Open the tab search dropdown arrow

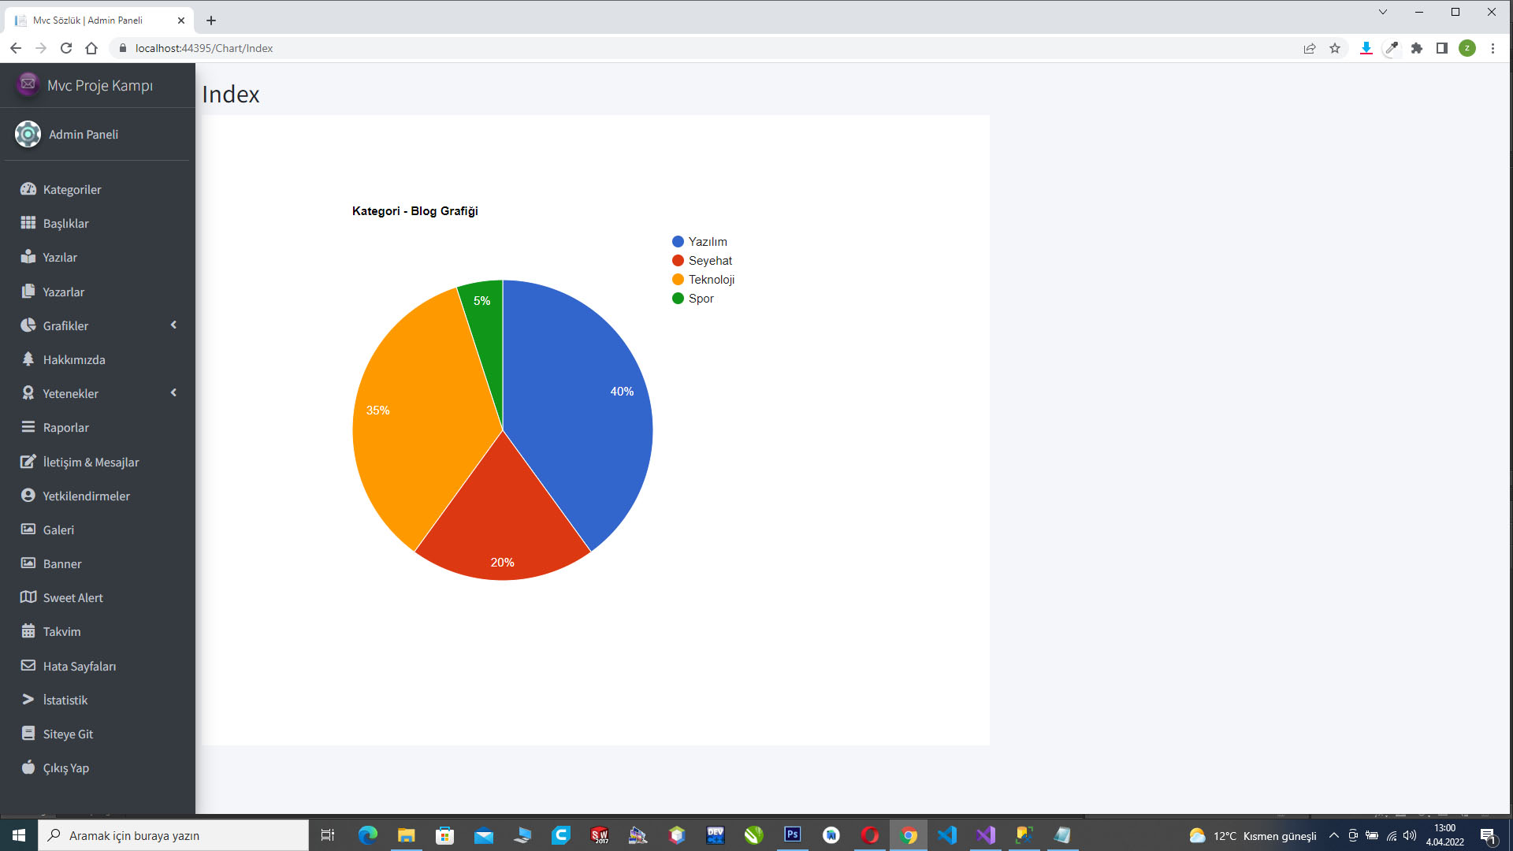(1383, 12)
